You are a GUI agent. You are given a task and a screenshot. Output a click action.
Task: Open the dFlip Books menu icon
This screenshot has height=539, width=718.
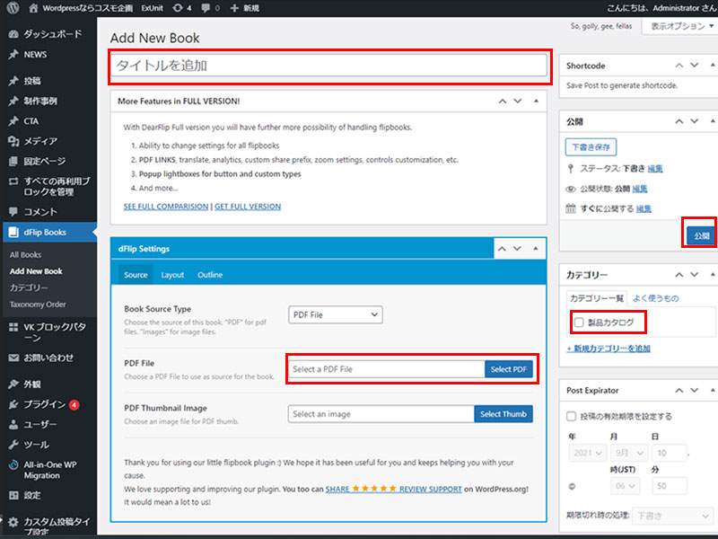[13, 233]
